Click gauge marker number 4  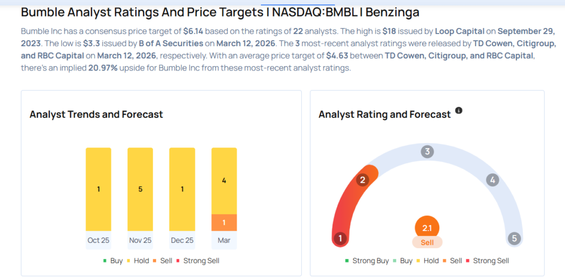pos(493,180)
